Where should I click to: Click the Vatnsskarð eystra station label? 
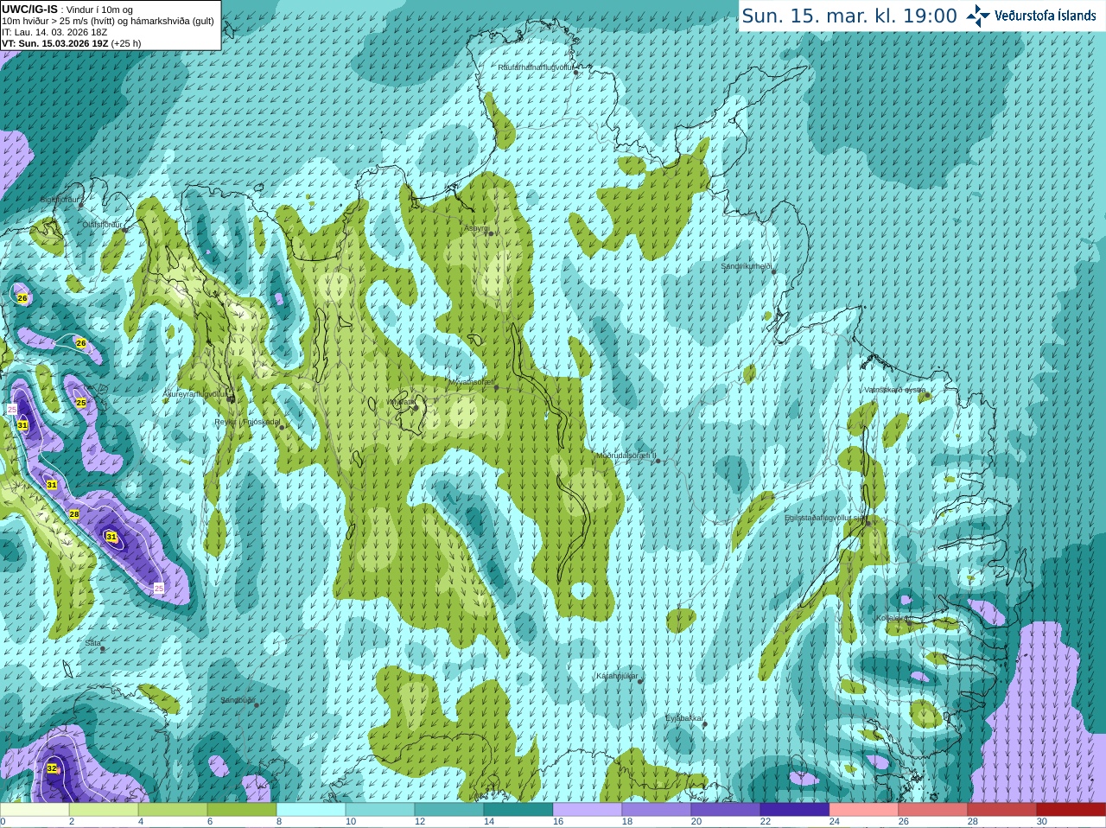pos(895,390)
